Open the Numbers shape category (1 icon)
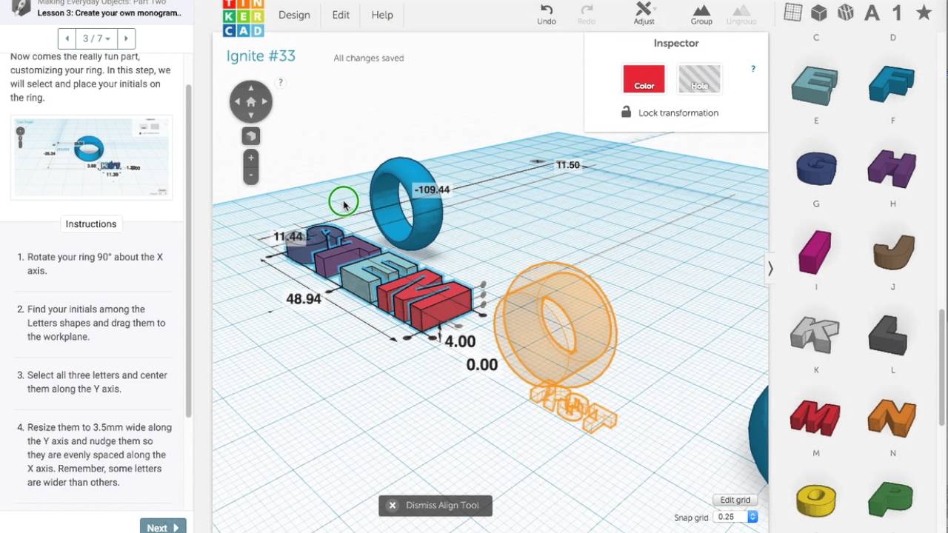 [x=897, y=13]
